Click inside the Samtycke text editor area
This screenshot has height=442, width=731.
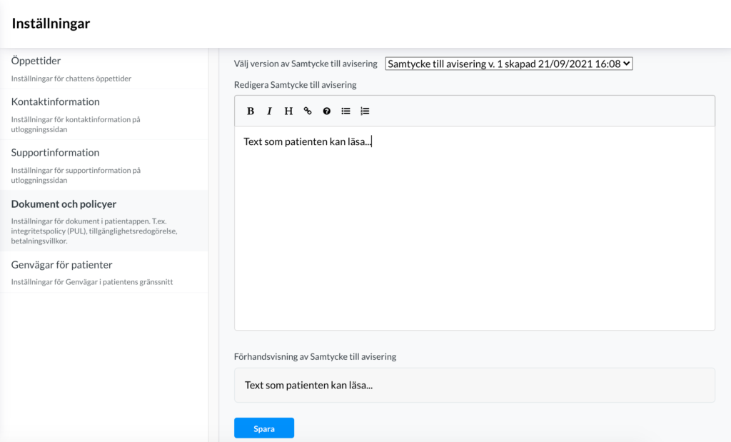click(x=475, y=228)
